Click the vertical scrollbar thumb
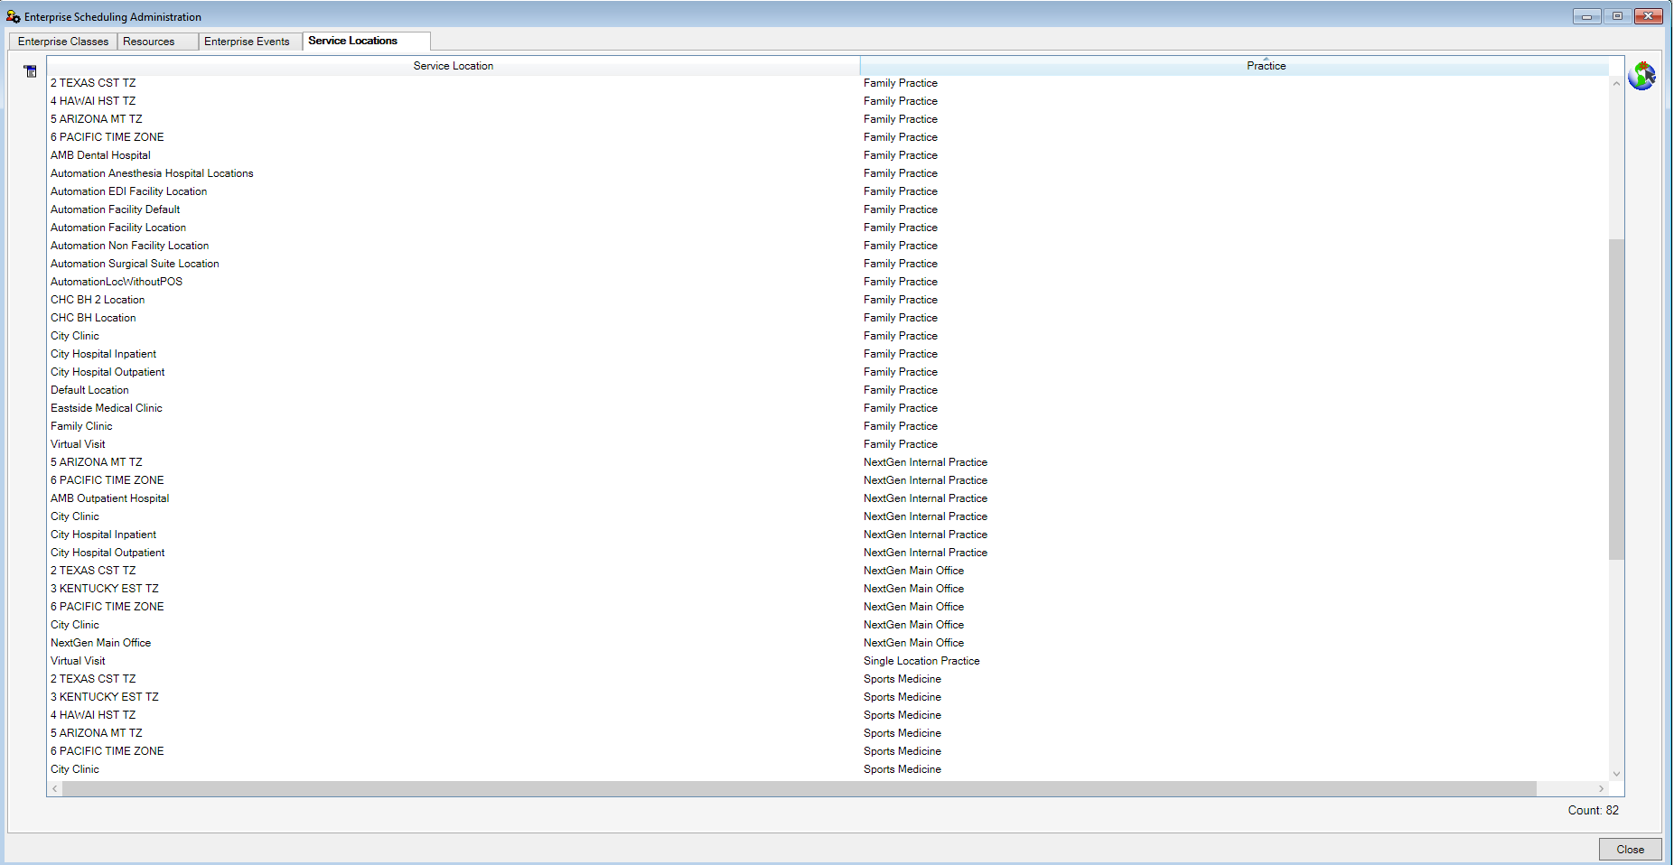The width and height of the screenshot is (1674, 865). click(1616, 399)
